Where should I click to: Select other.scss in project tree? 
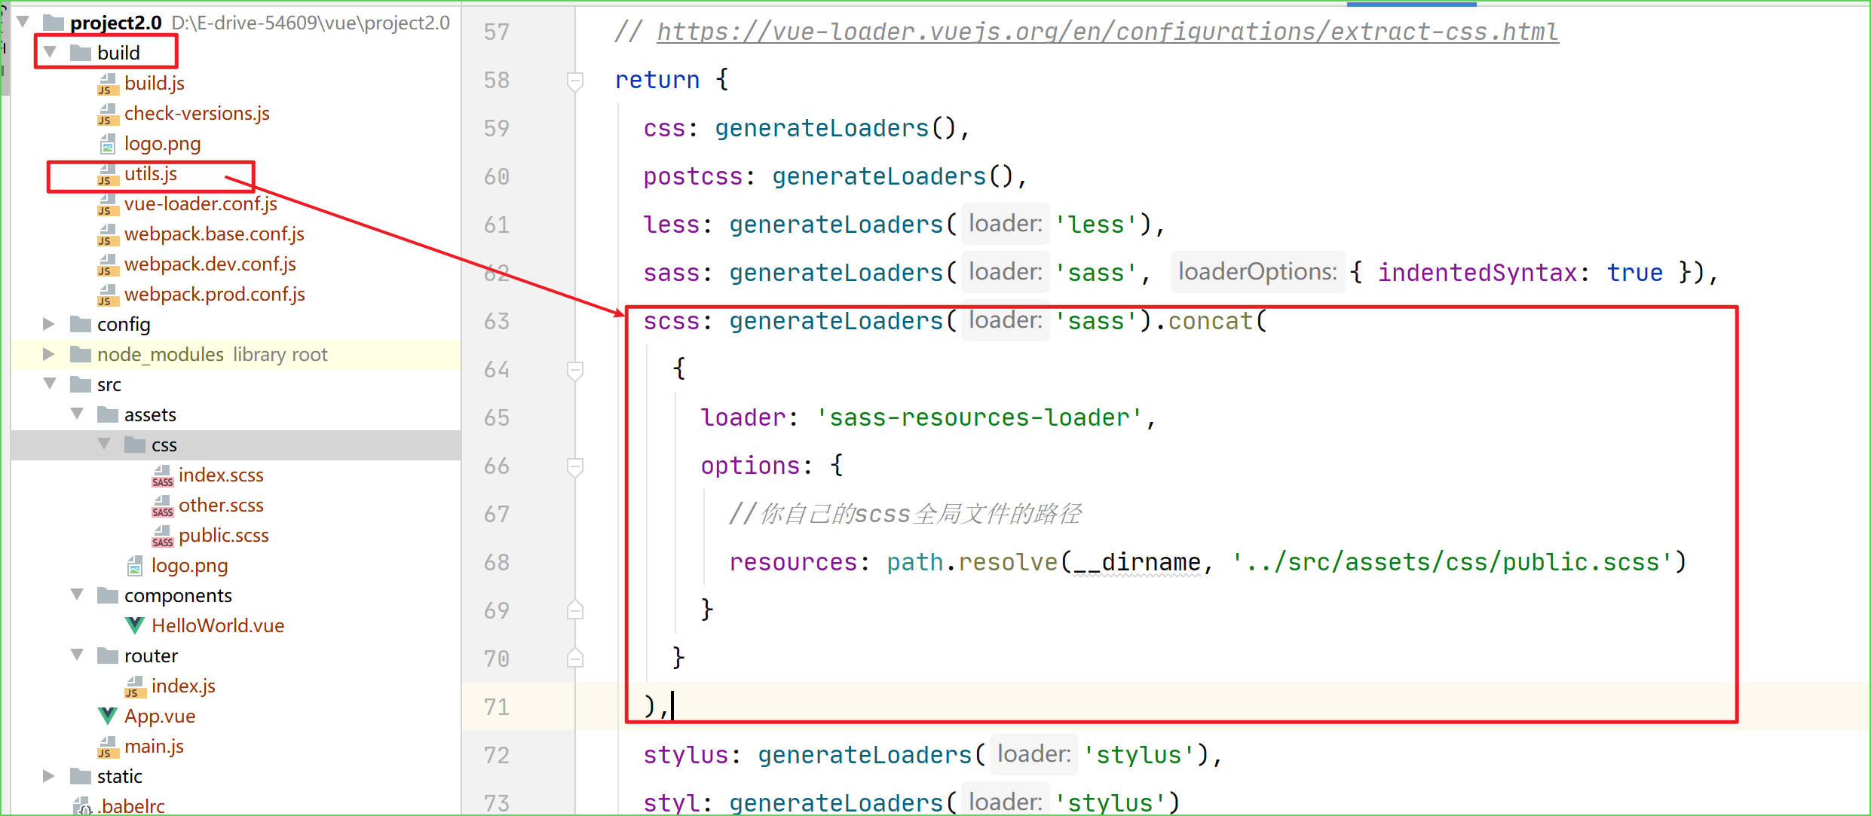coord(221,505)
